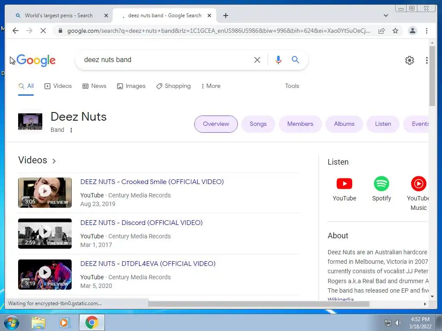Select the Albums chip
Screen dimensions: 442x331
pyautogui.click(x=344, y=124)
